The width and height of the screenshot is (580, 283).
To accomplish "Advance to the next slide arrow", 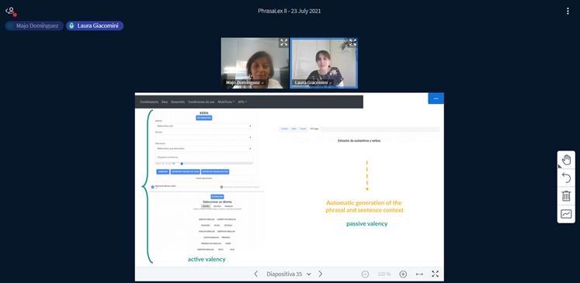I will (x=321, y=274).
